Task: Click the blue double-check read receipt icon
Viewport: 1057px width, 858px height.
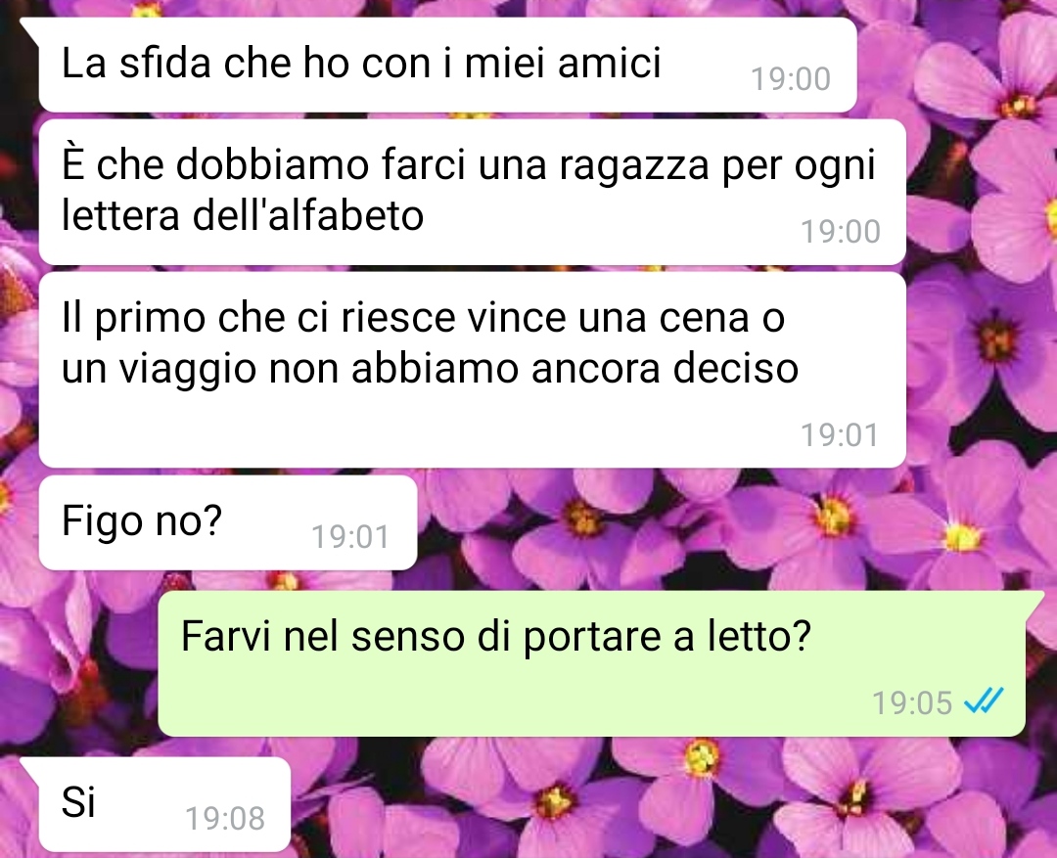Action: coord(984,700)
